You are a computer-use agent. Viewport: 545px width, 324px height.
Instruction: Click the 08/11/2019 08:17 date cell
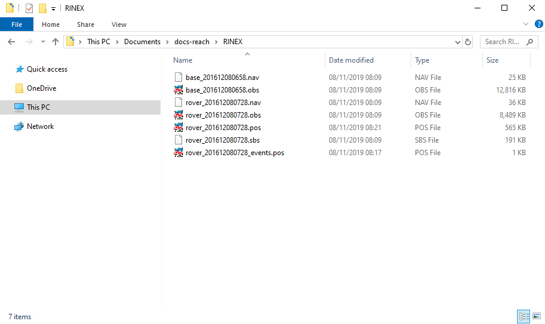tap(355, 152)
